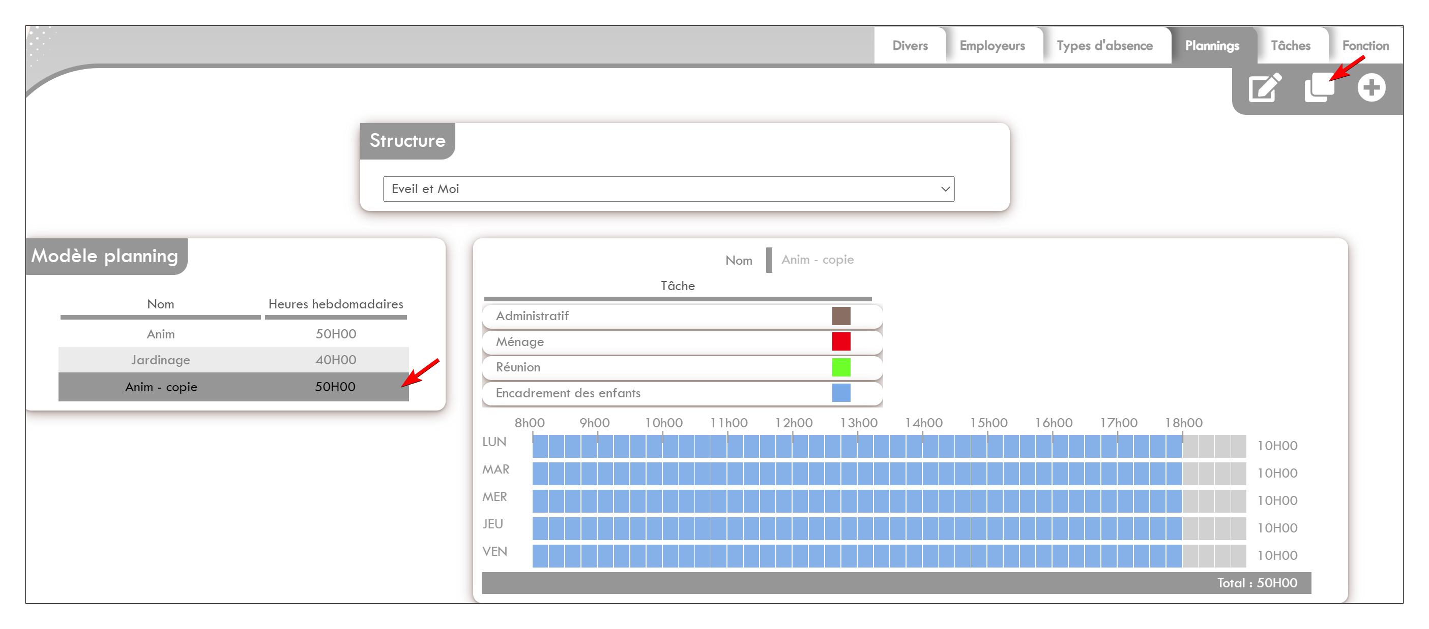Image resolution: width=1429 pixels, height=629 pixels.
Task: Click the brown Administratif color swatch
Action: [841, 316]
